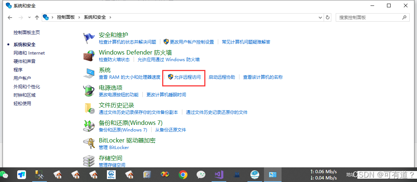Open the 电源选项 heading link
Image resolution: width=417 pixels, height=182 pixels.
coord(111,88)
